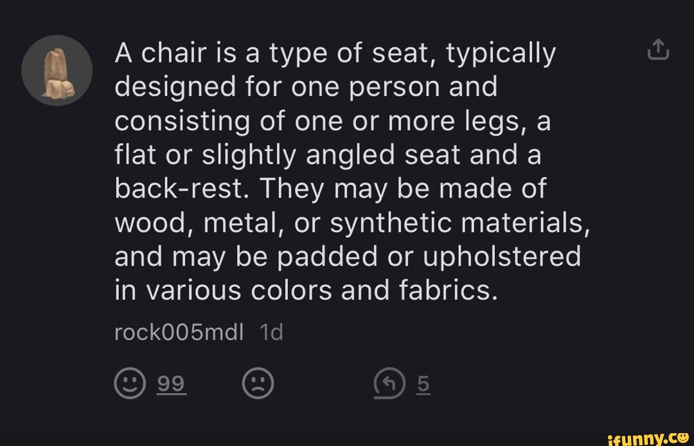Like the comment with the smiley face
694x446 pixels.
(x=129, y=384)
